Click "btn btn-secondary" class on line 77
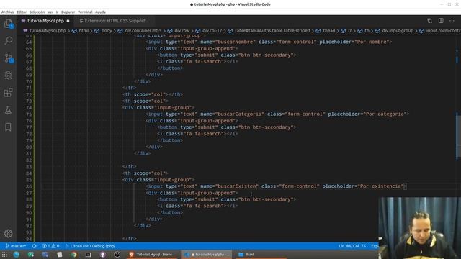Image resolution: width=461 pixels, height=259 pixels. click(x=266, y=127)
